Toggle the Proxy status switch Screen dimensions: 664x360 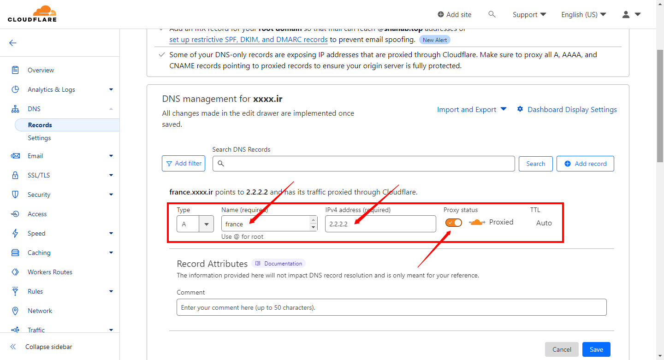(x=454, y=223)
